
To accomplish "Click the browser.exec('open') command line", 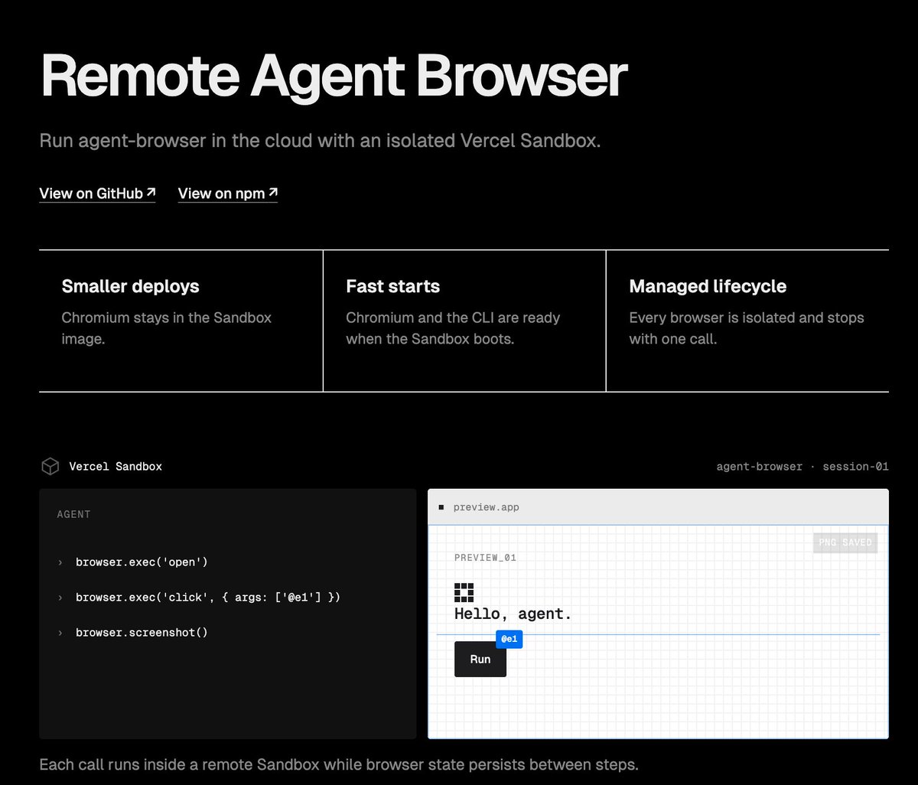I will [x=142, y=562].
